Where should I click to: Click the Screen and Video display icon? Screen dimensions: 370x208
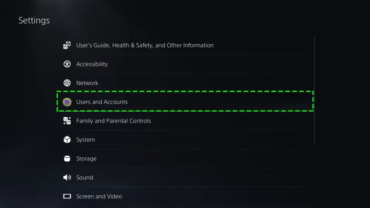(67, 196)
